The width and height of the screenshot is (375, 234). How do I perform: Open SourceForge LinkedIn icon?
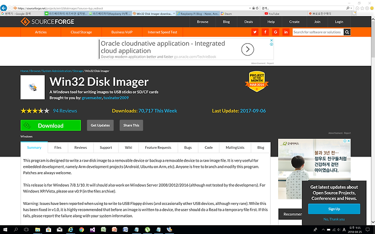[286, 32]
